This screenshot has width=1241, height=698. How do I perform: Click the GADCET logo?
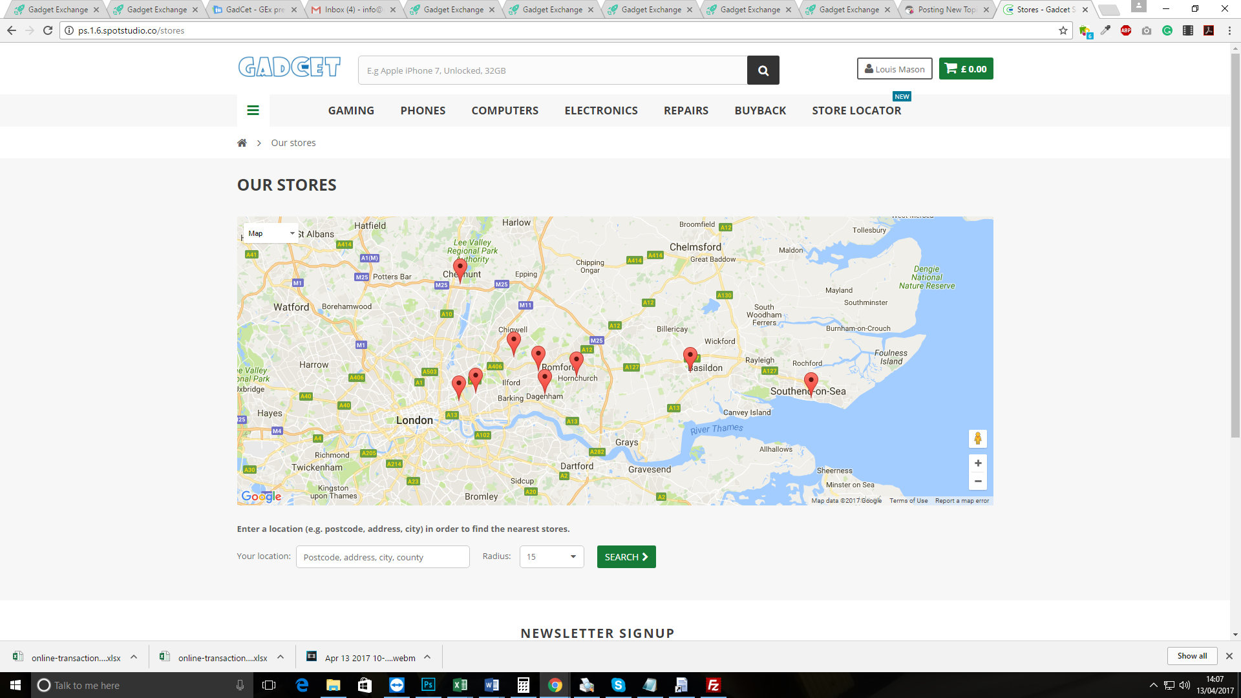coord(289,67)
